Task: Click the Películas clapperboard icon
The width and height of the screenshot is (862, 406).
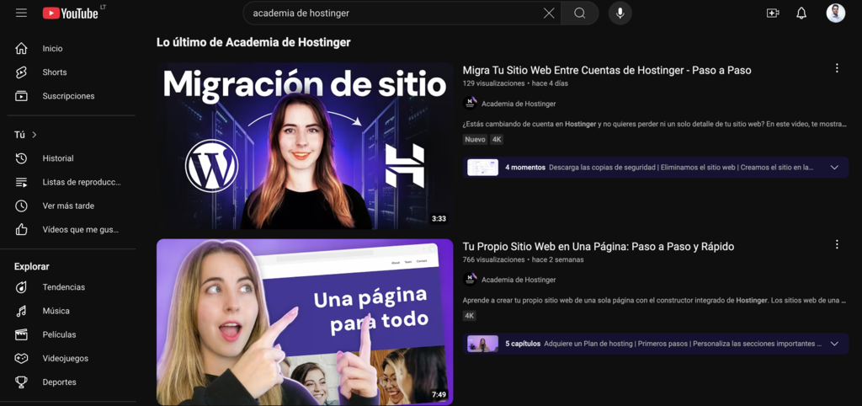Action: (21, 334)
